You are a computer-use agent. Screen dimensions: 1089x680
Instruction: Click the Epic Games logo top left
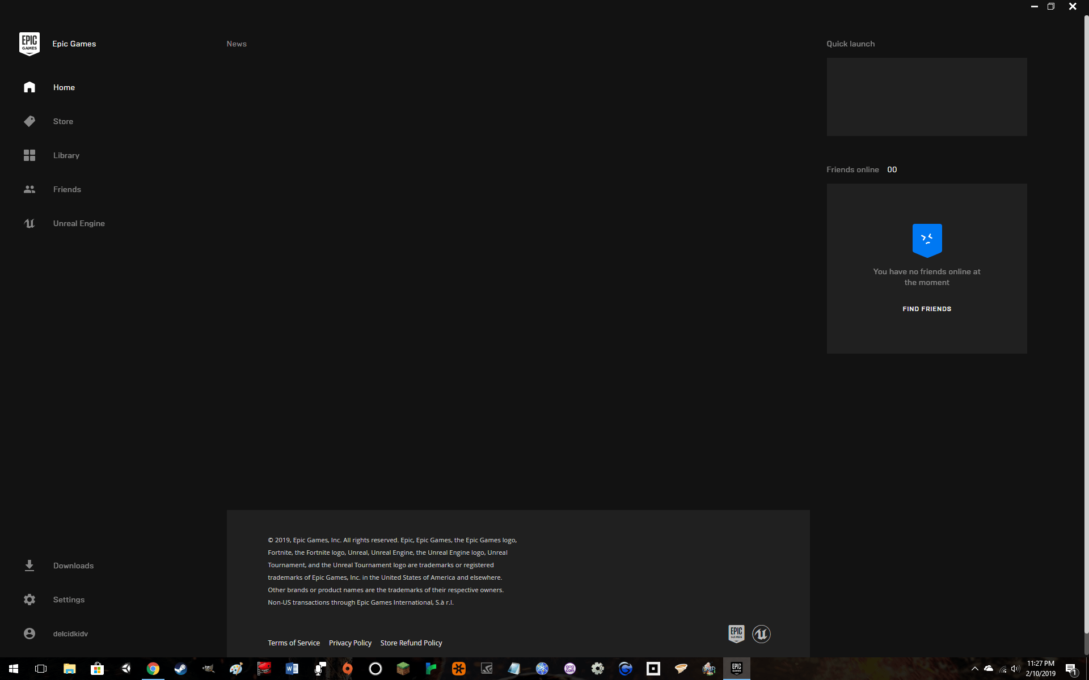click(x=29, y=44)
